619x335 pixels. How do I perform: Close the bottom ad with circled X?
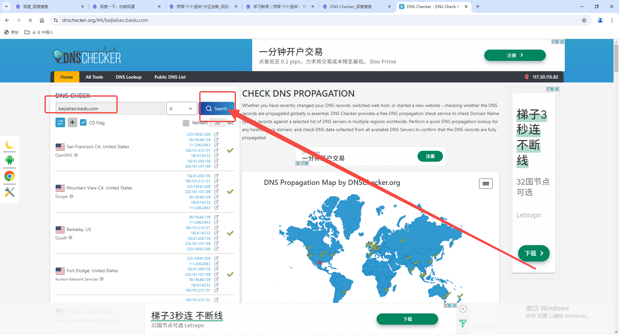click(463, 309)
